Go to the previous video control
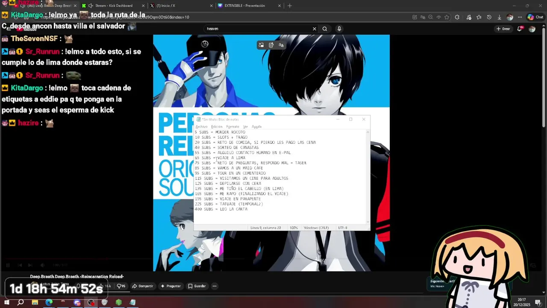 click(19, 265)
